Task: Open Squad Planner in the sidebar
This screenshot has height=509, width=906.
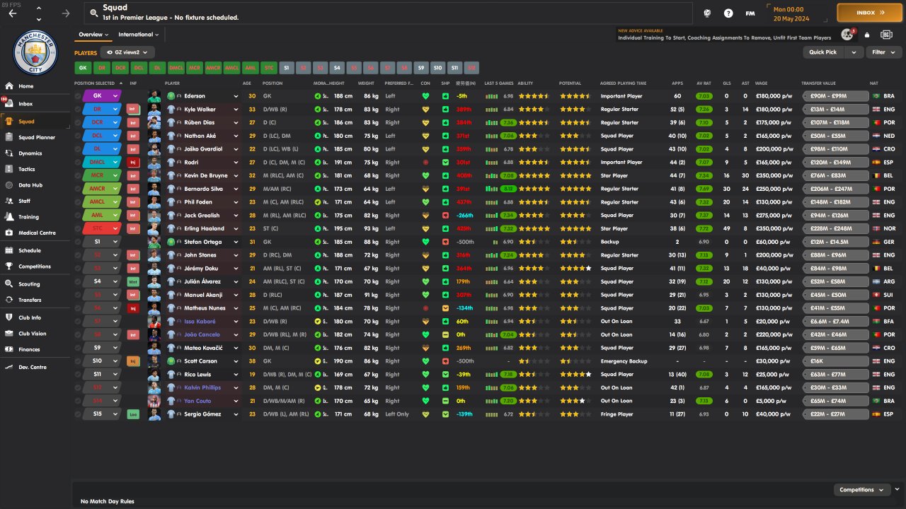Action: [35, 137]
